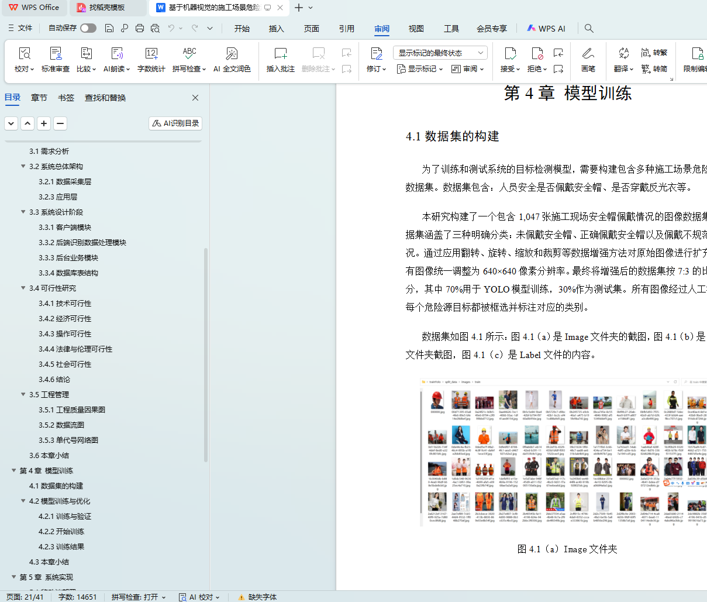Screen dimensions: 707x602
Task: Click the AI full-text polish (AI全文润色) icon
Action: coord(232,54)
